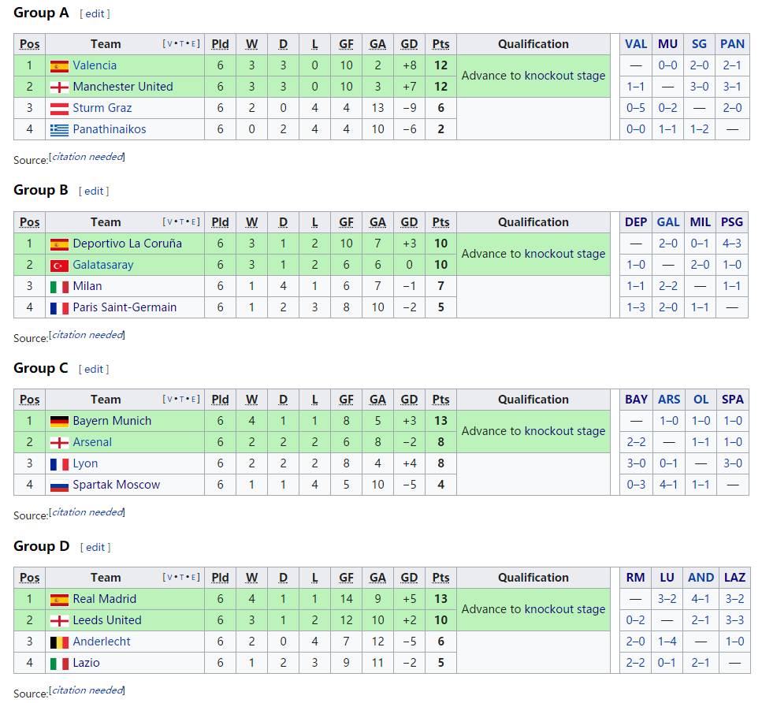
Task: Click the Russia flag beside Spartak Moscow
Action: point(59,485)
